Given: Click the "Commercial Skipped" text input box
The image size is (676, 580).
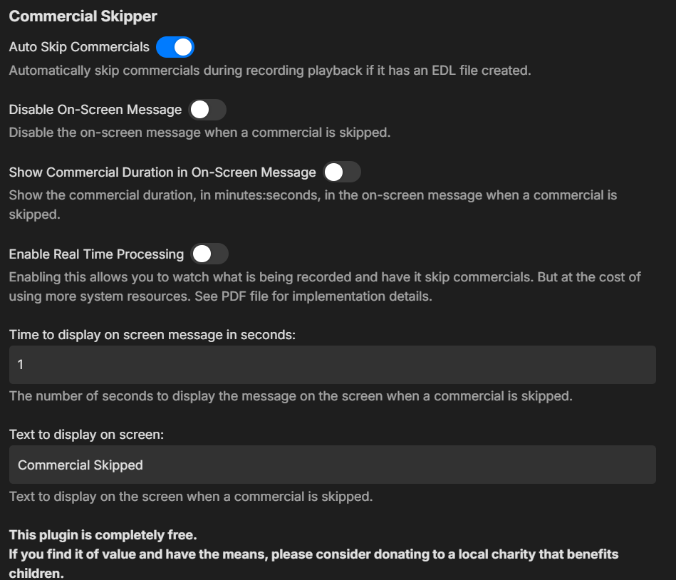Looking at the screenshot, I should pos(332,465).
